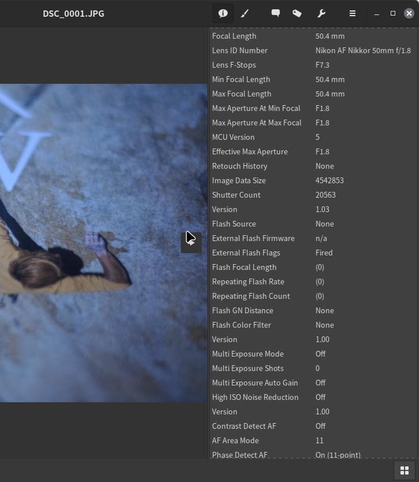Toggle the thumbnail grid view button

coord(405,470)
